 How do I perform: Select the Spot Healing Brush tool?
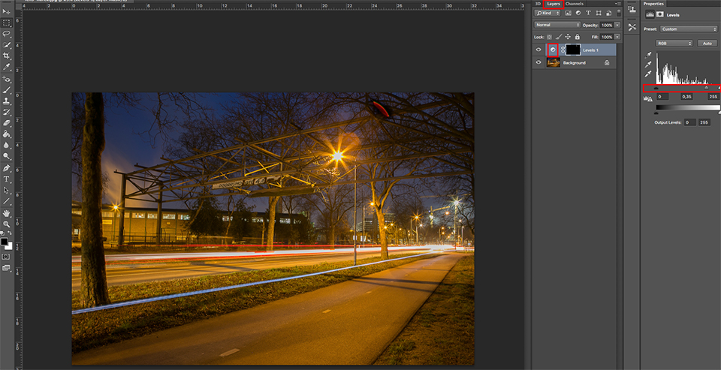click(7, 80)
